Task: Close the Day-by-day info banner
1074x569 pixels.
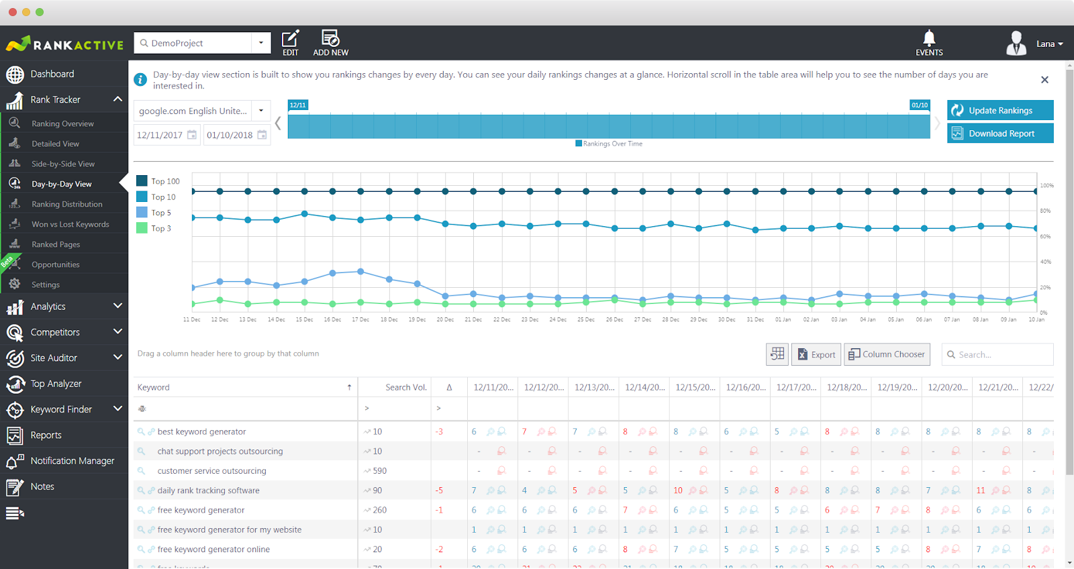Action: coord(1044,80)
